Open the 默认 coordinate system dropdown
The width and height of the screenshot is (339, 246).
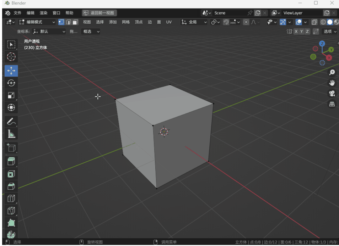pos(49,32)
